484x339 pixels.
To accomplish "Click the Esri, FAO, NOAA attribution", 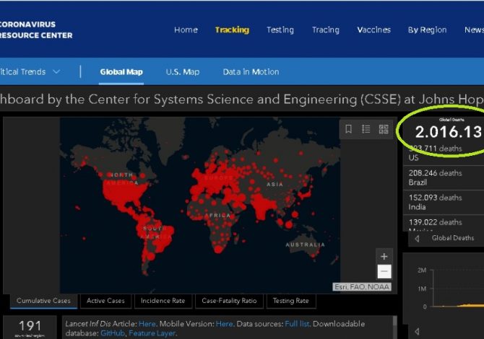I will [362, 287].
